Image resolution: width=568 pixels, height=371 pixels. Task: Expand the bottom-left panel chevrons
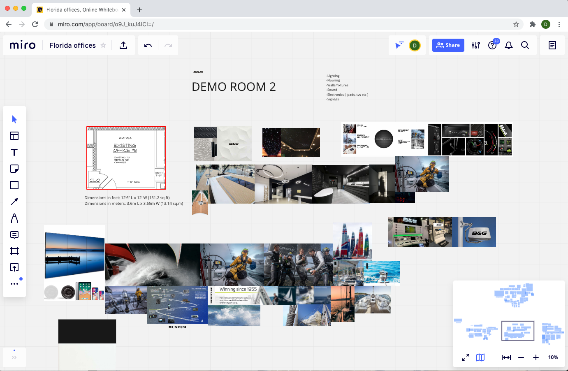pos(14,357)
